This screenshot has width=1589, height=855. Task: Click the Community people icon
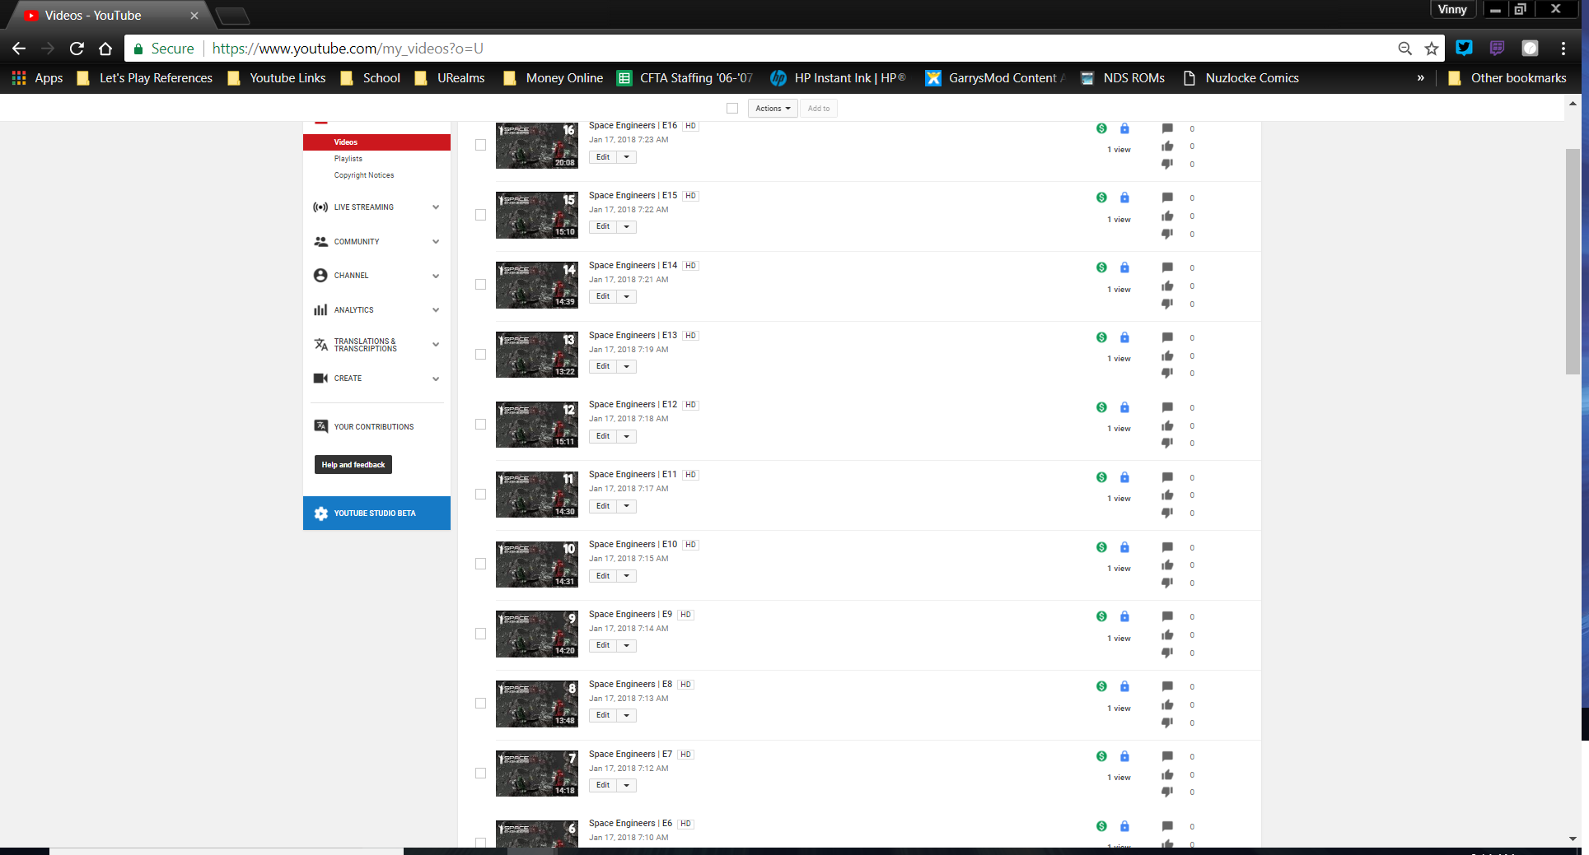tap(320, 242)
